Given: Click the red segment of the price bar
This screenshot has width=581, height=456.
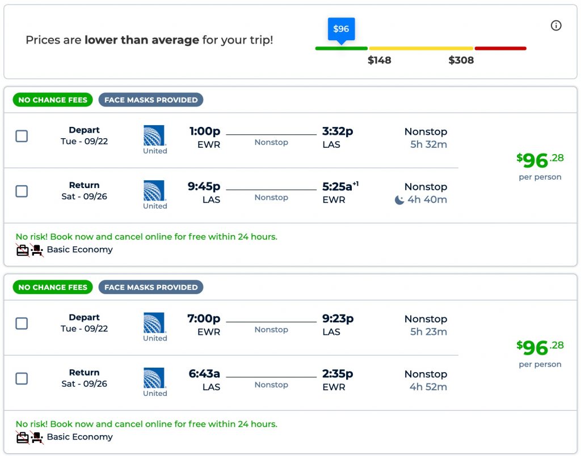Looking at the screenshot, I should 500,49.
